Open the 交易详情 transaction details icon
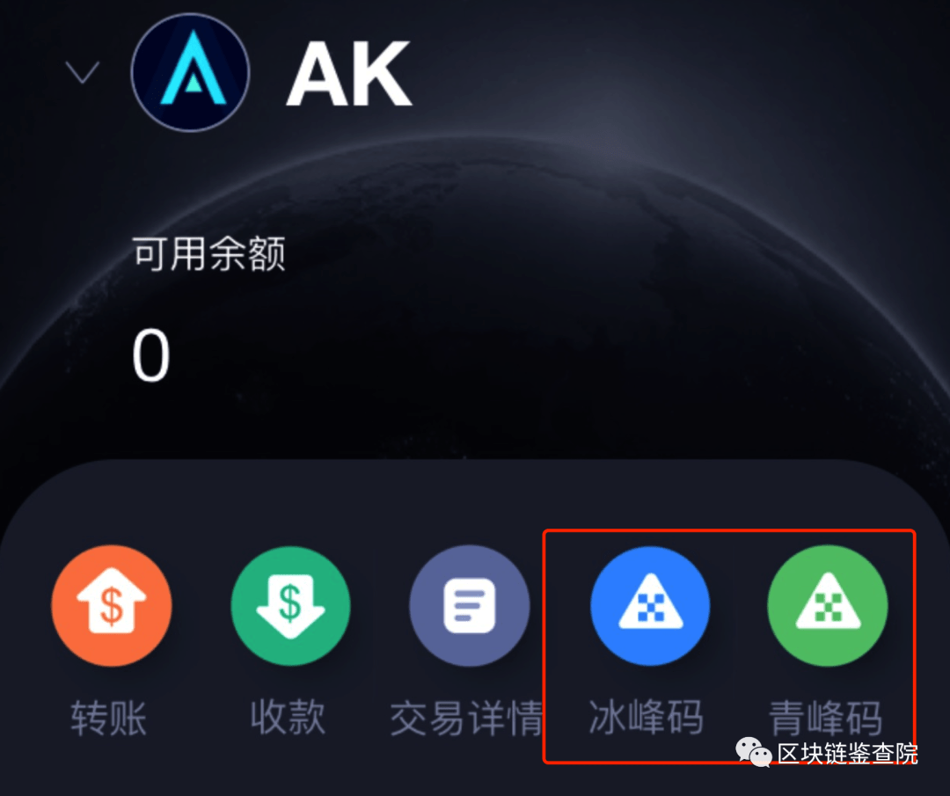 pyautogui.click(x=470, y=605)
